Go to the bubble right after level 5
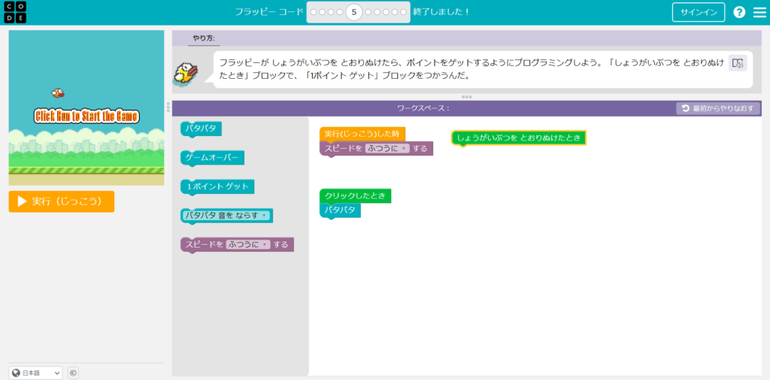This screenshot has height=380, width=770. (368, 12)
